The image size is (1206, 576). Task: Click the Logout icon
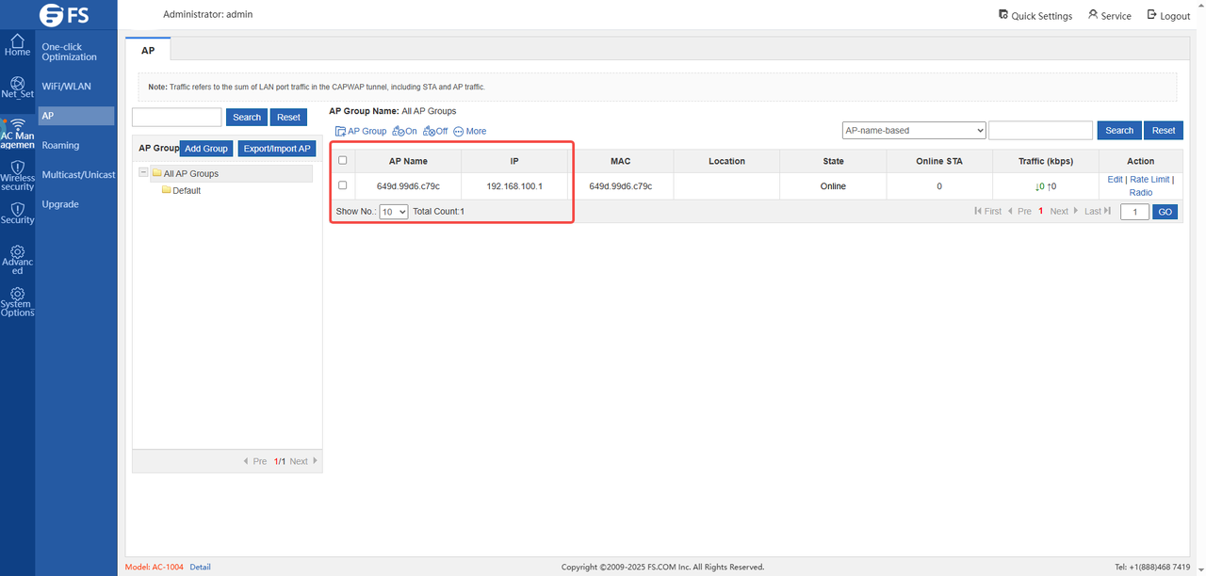point(1151,15)
